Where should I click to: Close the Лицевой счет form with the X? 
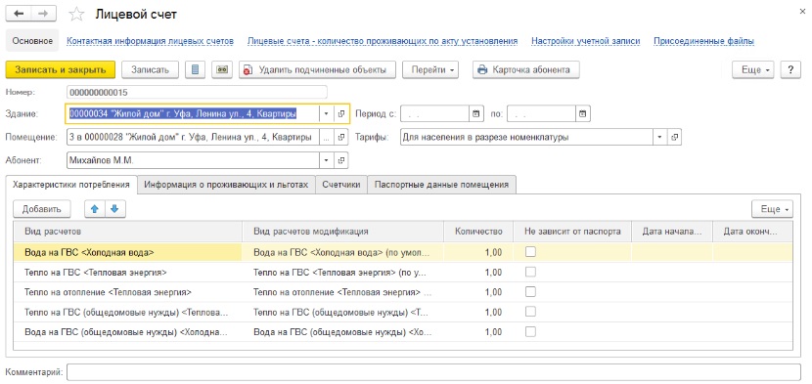pos(802,12)
